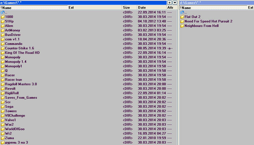The height and width of the screenshot is (145, 254).
Task: Click the Alien folder icon
Action: tap(3, 26)
